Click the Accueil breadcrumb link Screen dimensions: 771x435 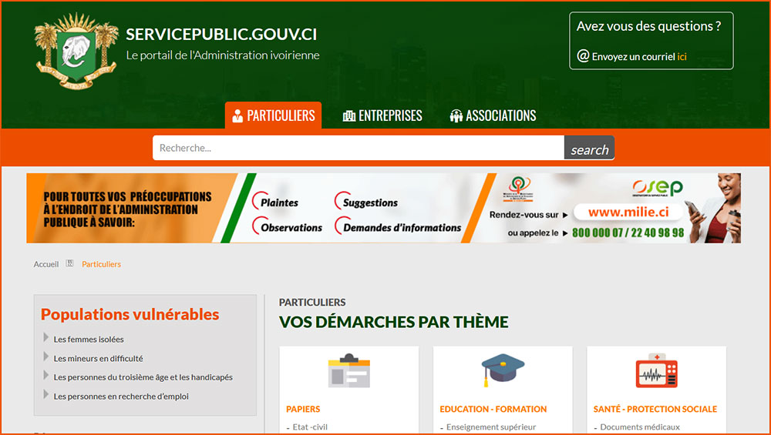(46, 264)
